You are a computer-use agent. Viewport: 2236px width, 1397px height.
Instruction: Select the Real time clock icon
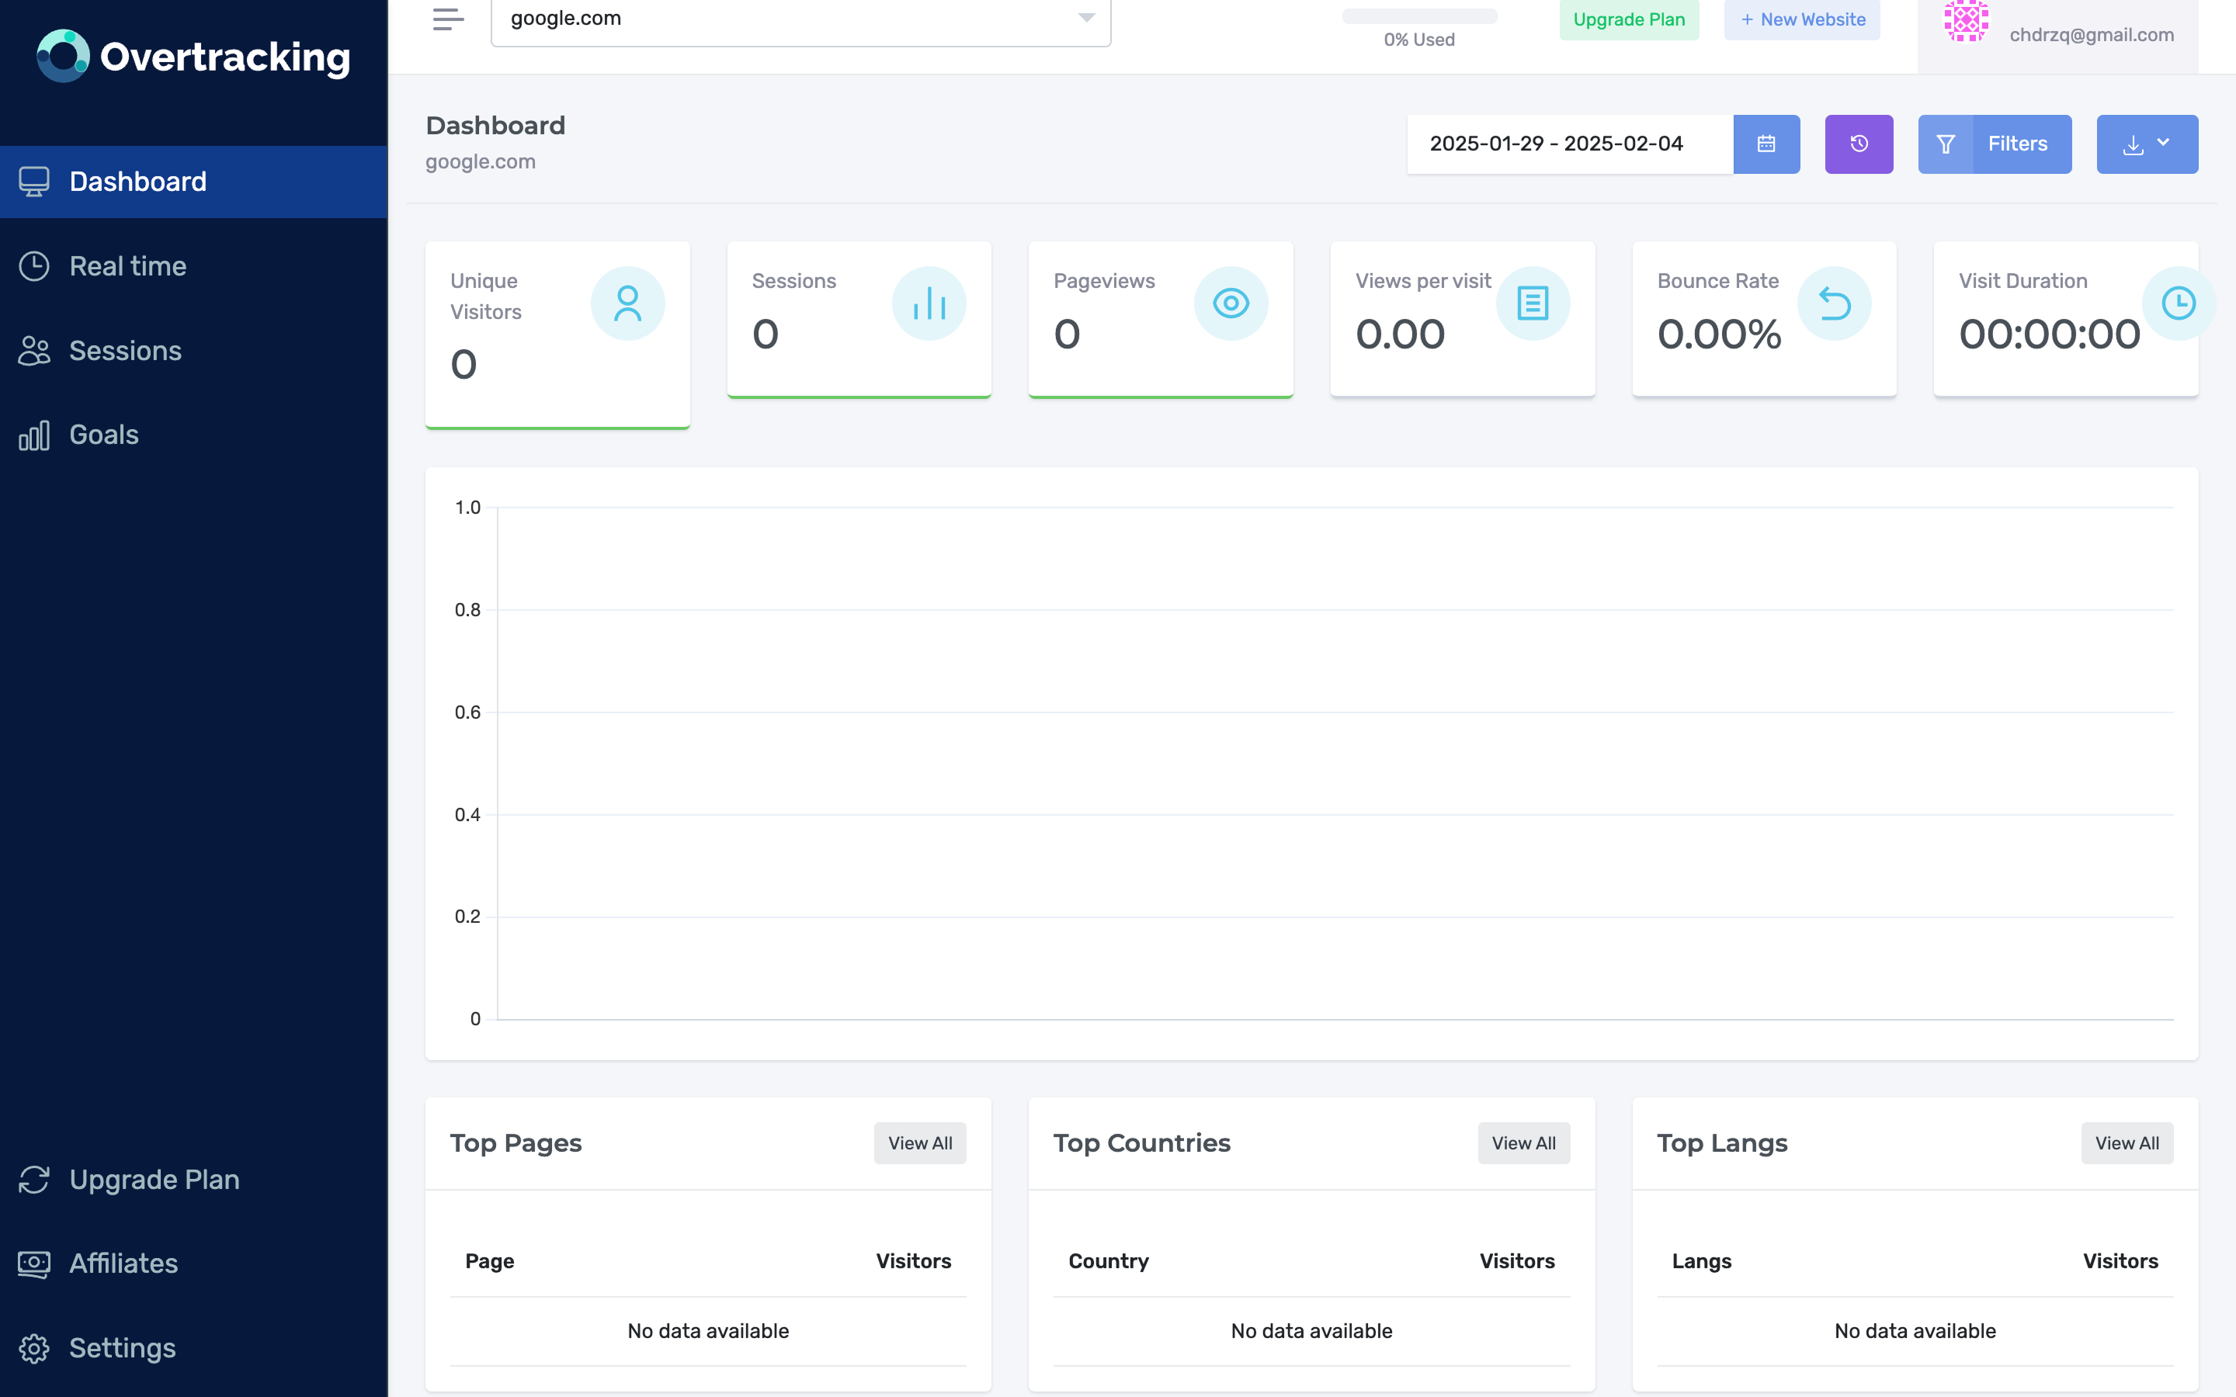(34, 265)
